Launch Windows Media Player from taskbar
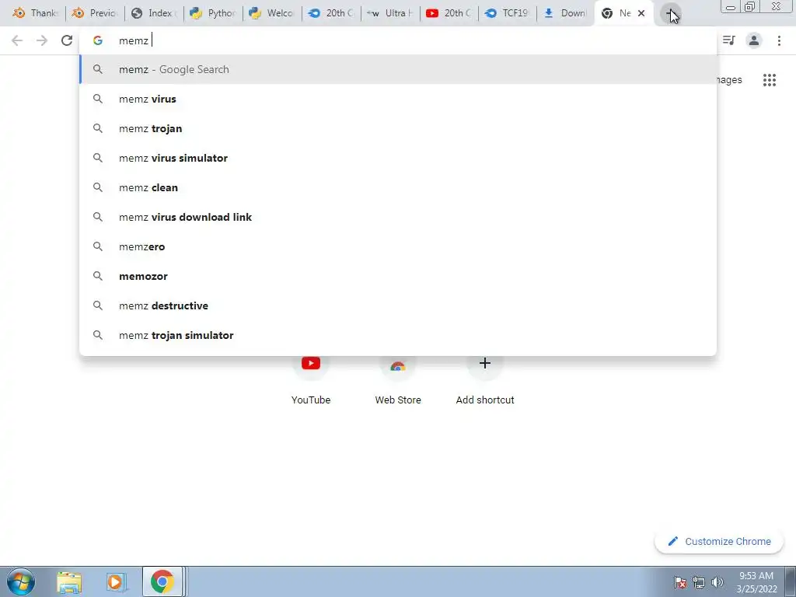Image resolution: width=796 pixels, height=597 pixels. pyautogui.click(x=116, y=582)
